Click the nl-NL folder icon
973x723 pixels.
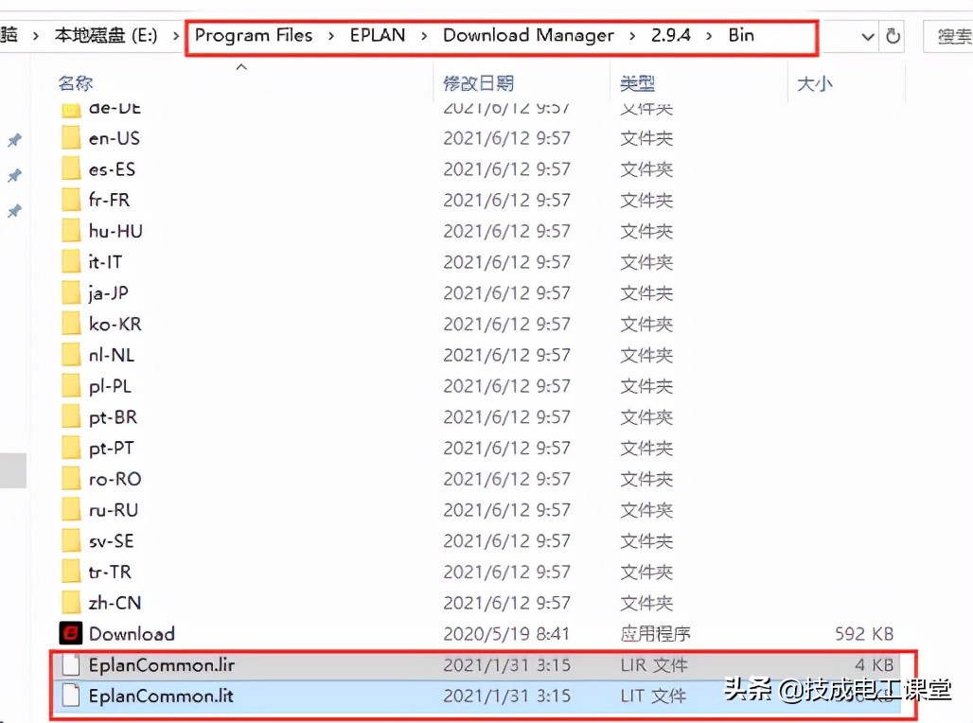[71, 355]
